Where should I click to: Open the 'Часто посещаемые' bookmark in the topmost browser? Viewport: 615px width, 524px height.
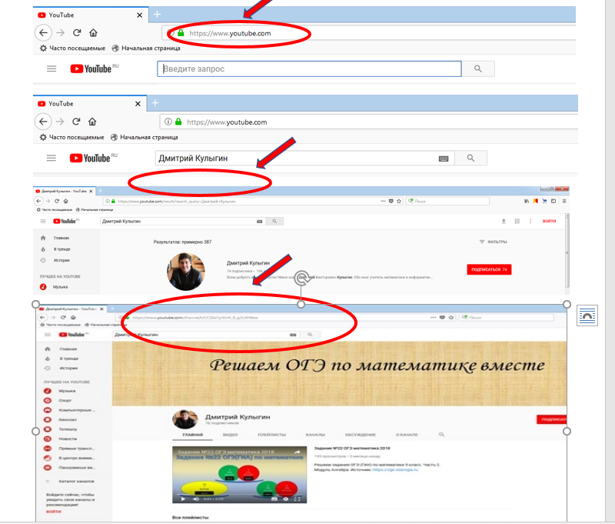coord(72,48)
